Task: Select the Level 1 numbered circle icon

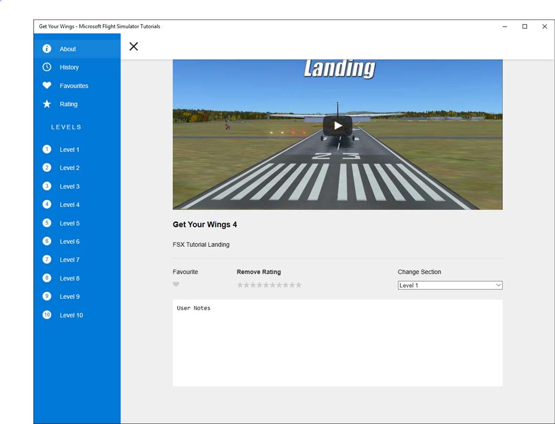Action: pos(47,149)
